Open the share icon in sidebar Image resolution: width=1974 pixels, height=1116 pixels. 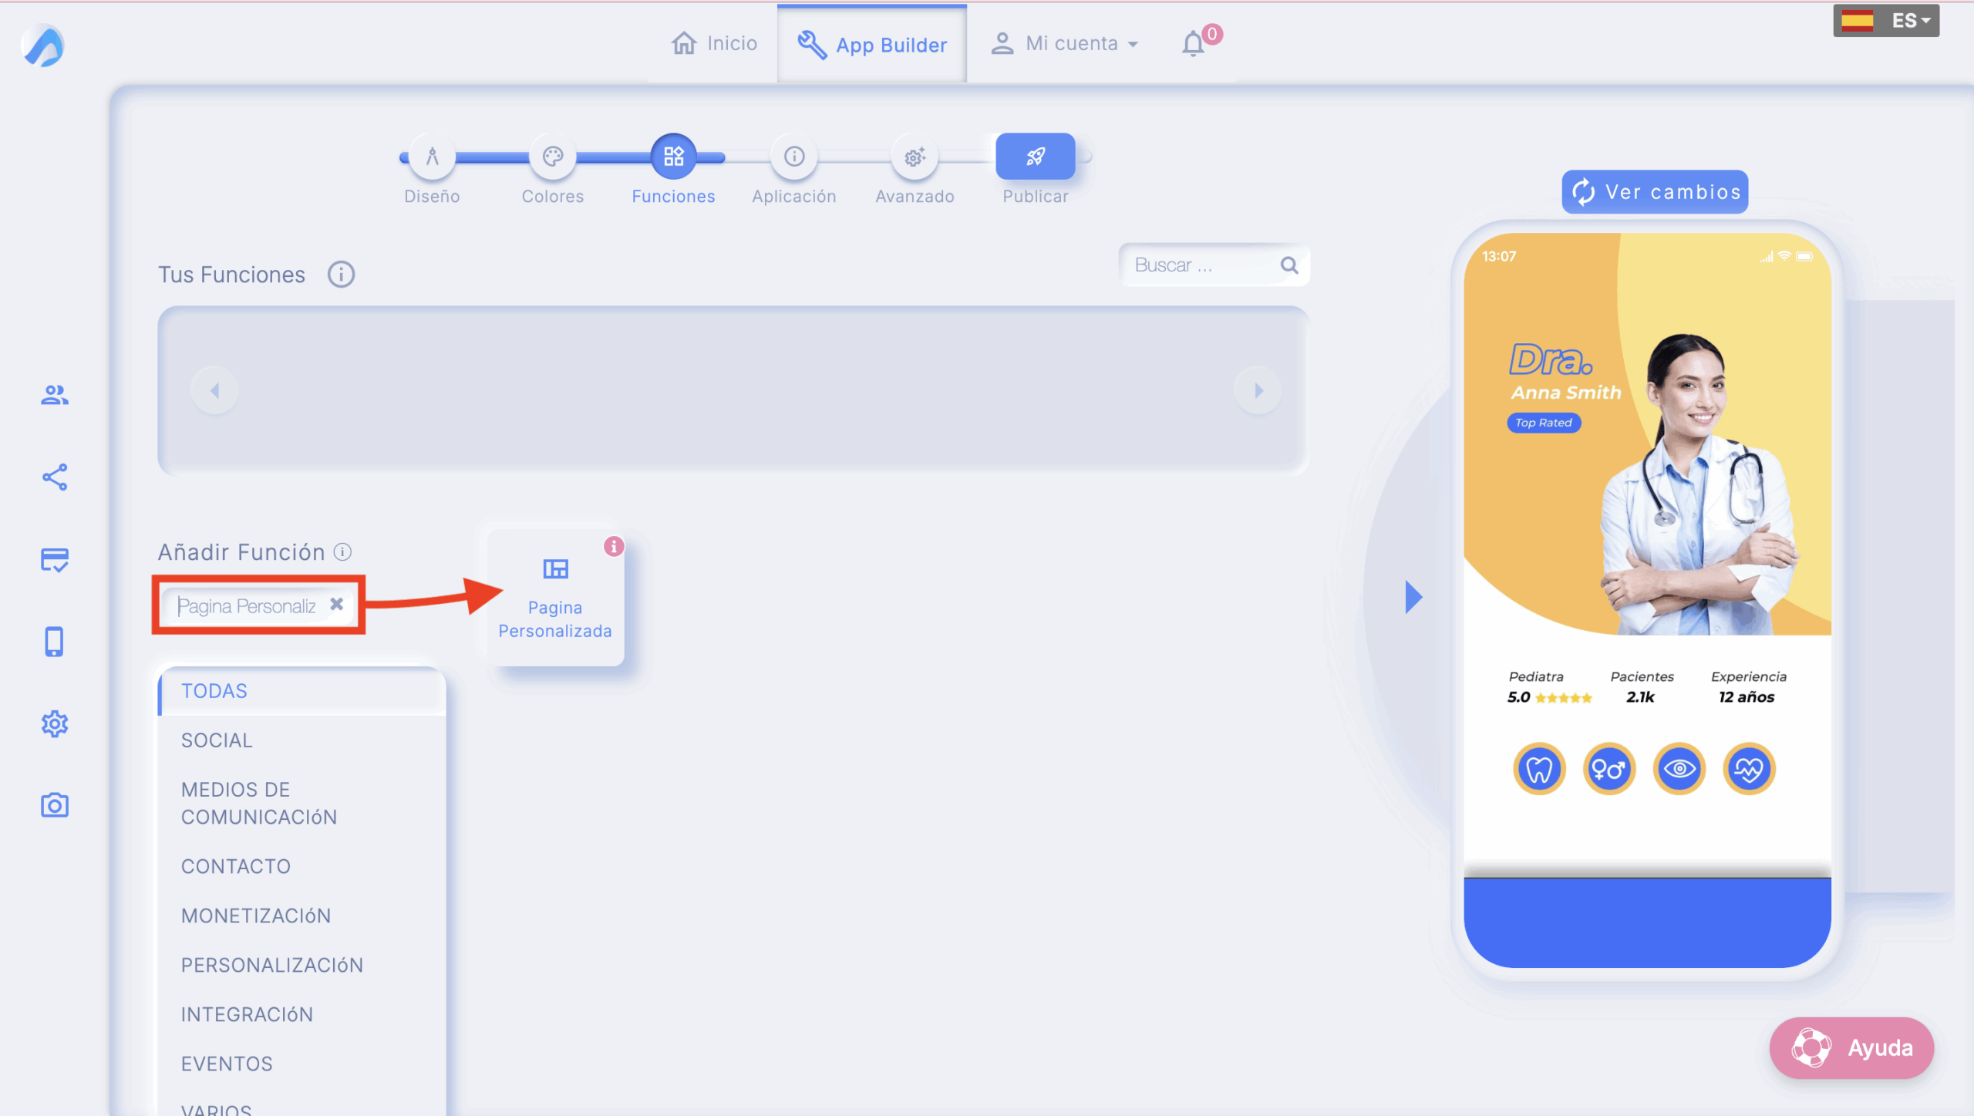pos(54,477)
